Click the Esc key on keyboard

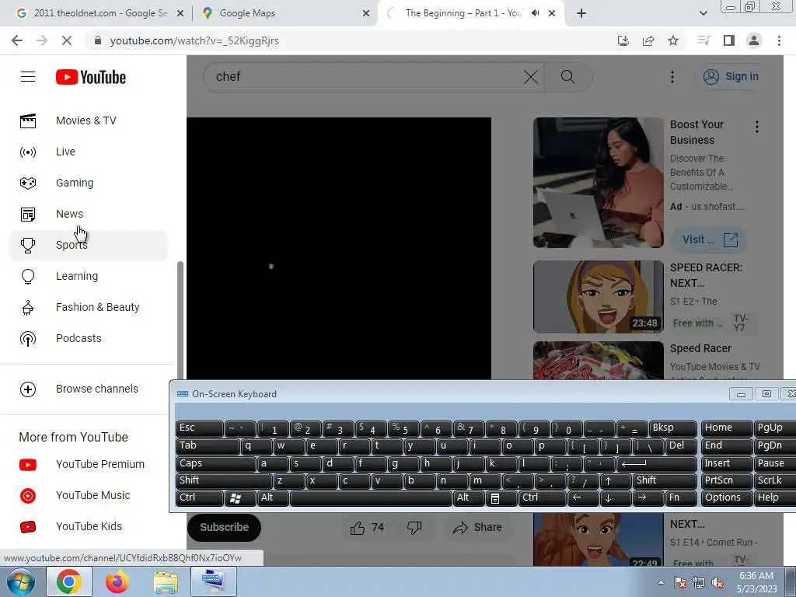tap(200, 428)
